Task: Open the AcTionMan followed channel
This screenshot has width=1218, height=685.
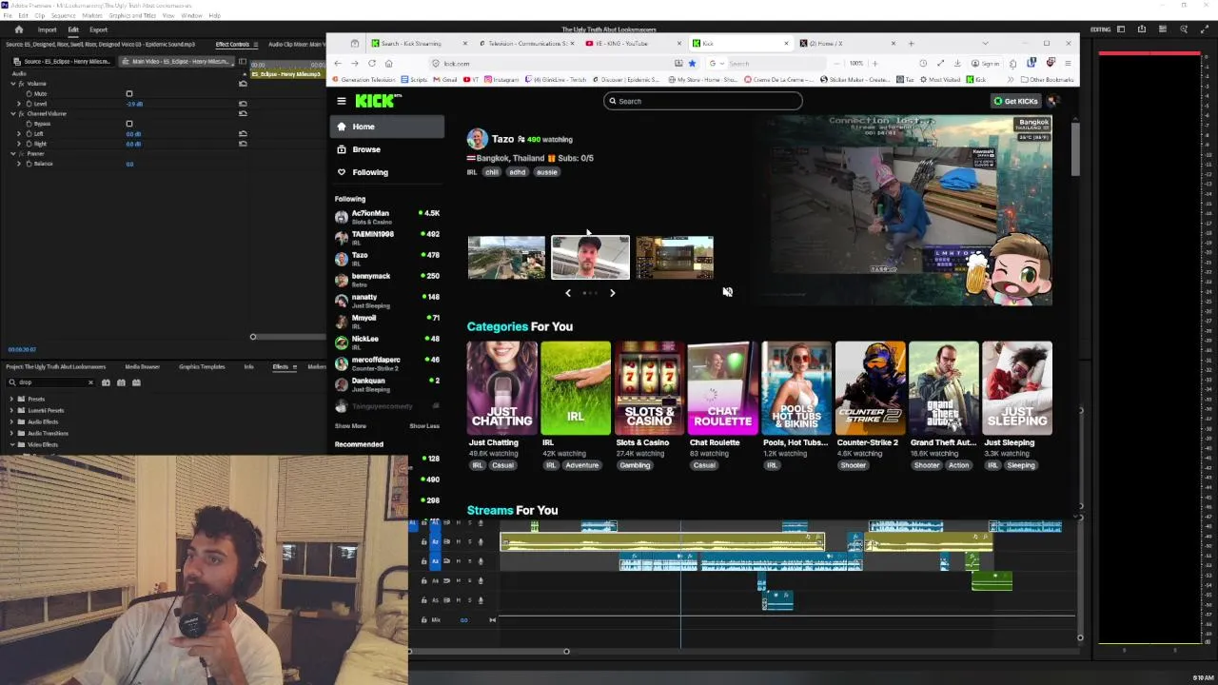Action: click(387, 216)
